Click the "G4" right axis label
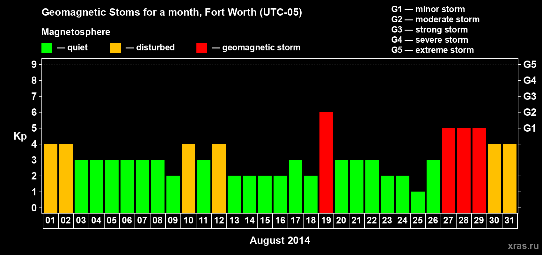The width and height of the screenshot is (542, 255). [x=530, y=80]
